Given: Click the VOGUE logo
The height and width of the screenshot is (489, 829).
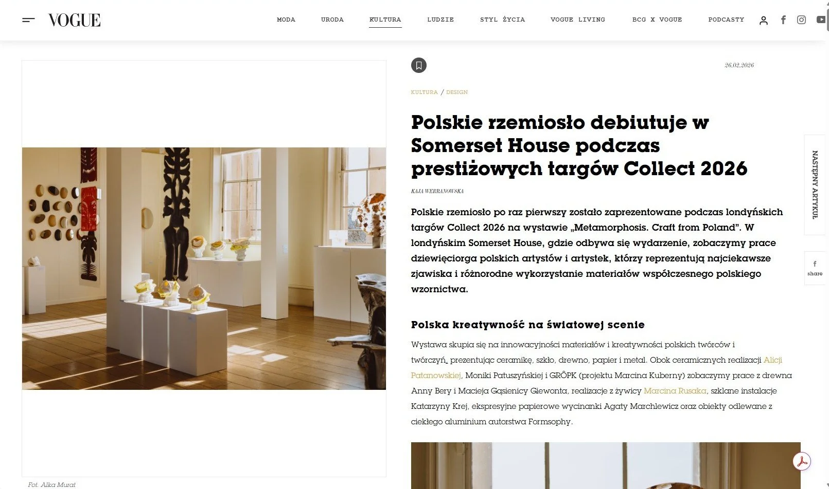Looking at the screenshot, I should [x=75, y=20].
